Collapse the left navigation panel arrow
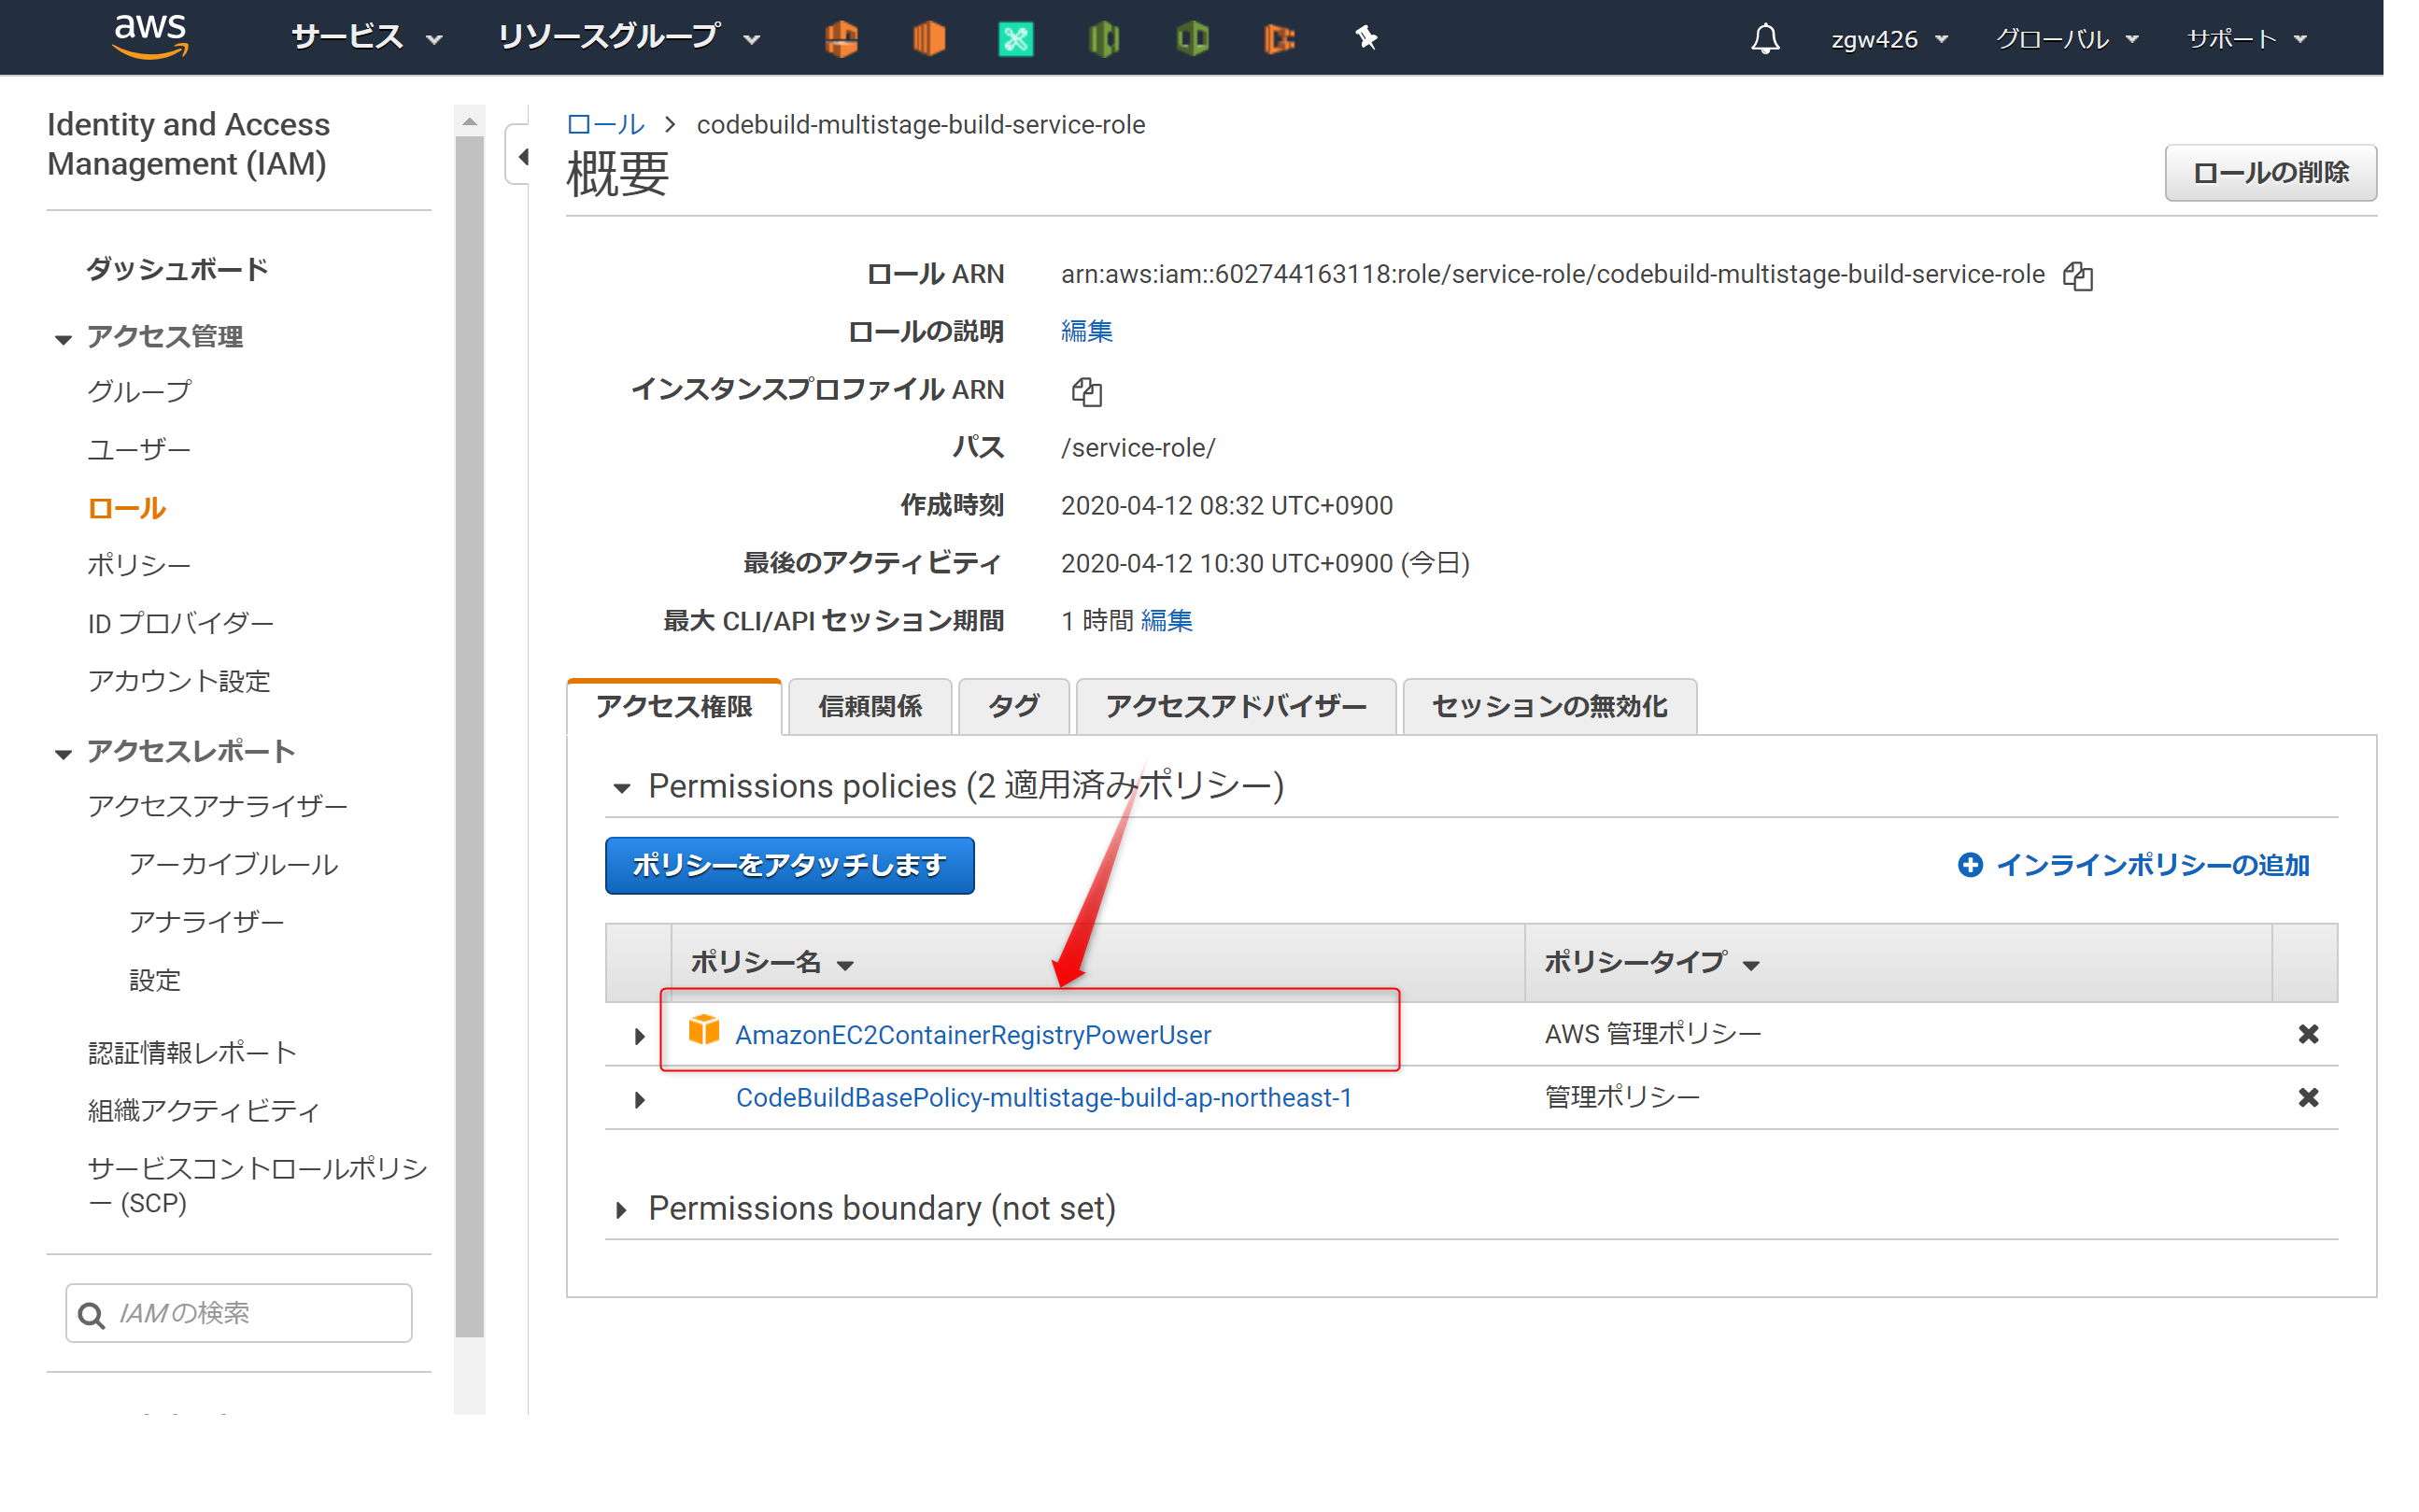The width and height of the screenshot is (2419, 1512). (x=522, y=156)
